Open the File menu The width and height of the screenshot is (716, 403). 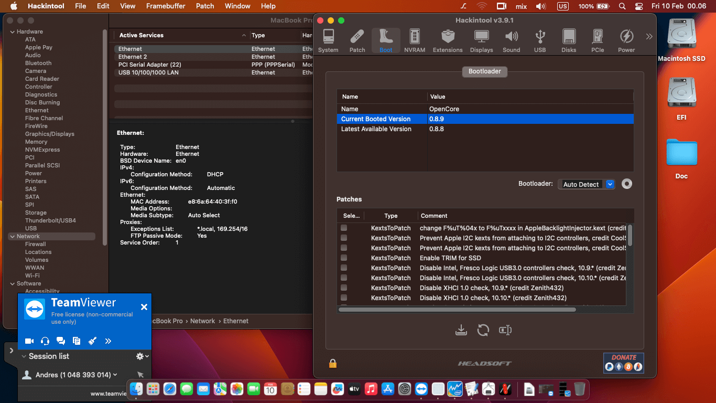click(80, 6)
